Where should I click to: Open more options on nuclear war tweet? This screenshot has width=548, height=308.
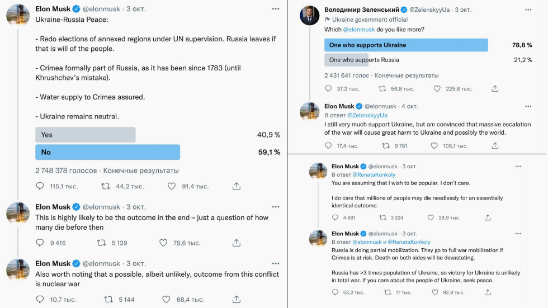pyautogui.click(x=276, y=264)
